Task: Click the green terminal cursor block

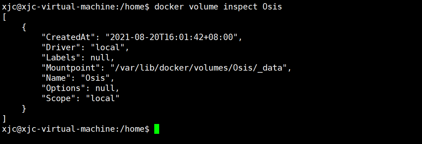Action: (x=157, y=129)
